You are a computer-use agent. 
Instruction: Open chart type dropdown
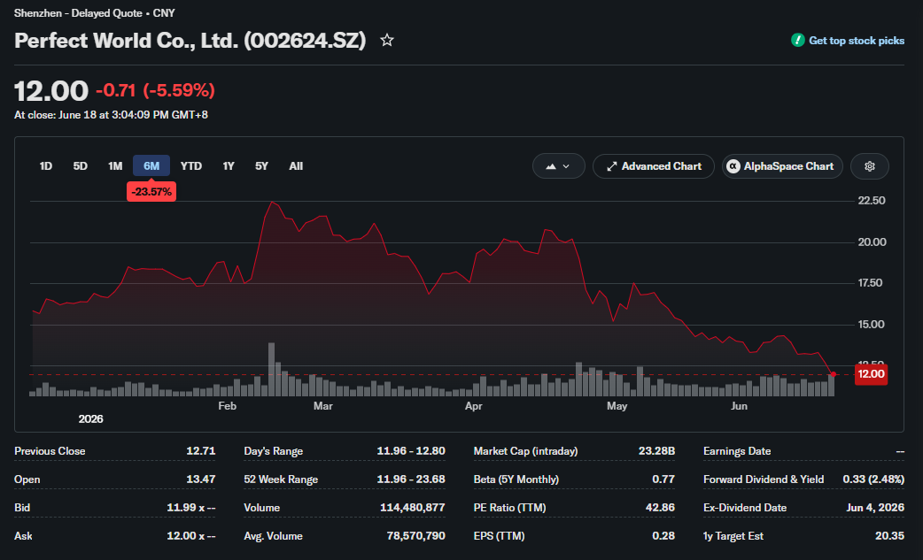pos(558,166)
